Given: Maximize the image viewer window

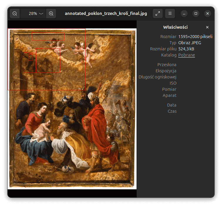Looking at the screenshot, I should click(x=196, y=13).
